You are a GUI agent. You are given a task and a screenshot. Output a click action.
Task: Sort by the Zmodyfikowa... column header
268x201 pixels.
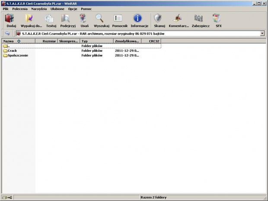pyautogui.click(x=128, y=41)
